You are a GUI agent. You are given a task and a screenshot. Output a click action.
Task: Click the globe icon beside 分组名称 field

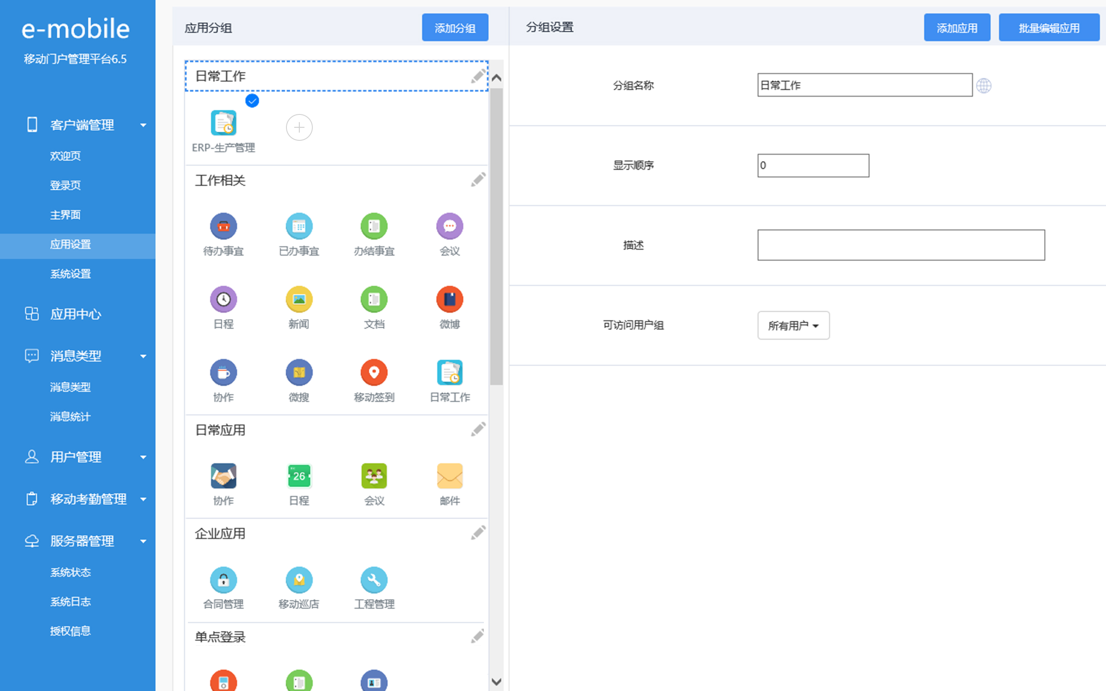(x=983, y=86)
